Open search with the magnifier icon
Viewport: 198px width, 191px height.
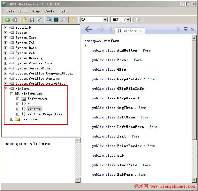point(64,20)
